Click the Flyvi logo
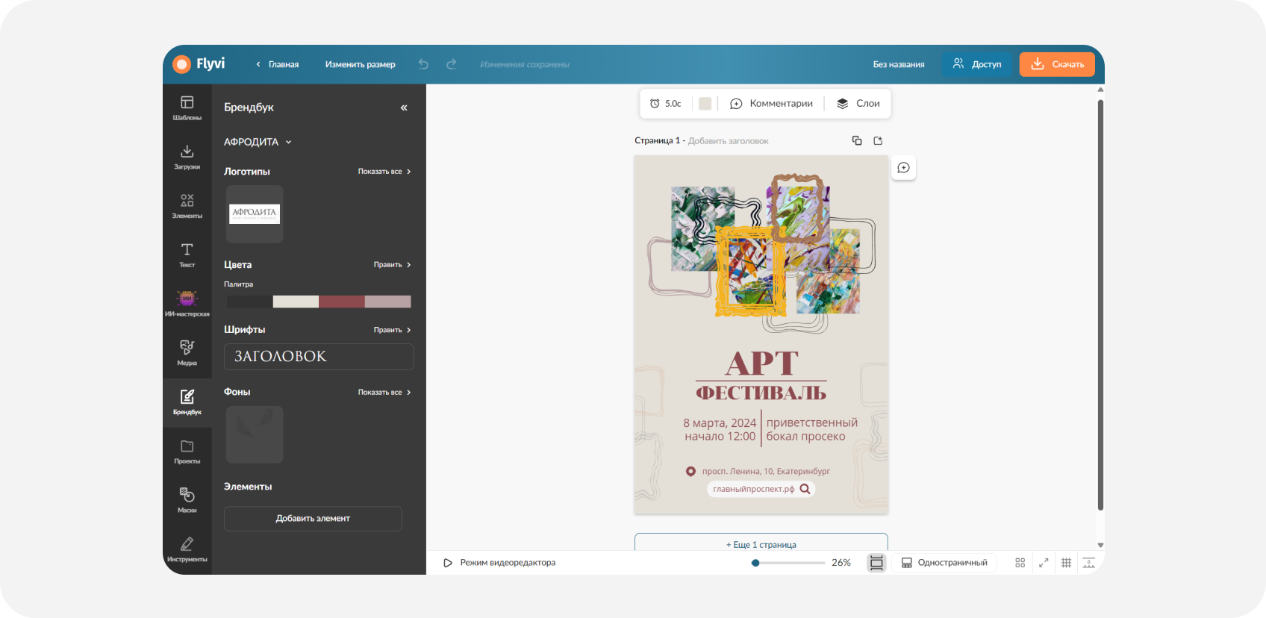The width and height of the screenshot is (1266, 618). (199, 64)
